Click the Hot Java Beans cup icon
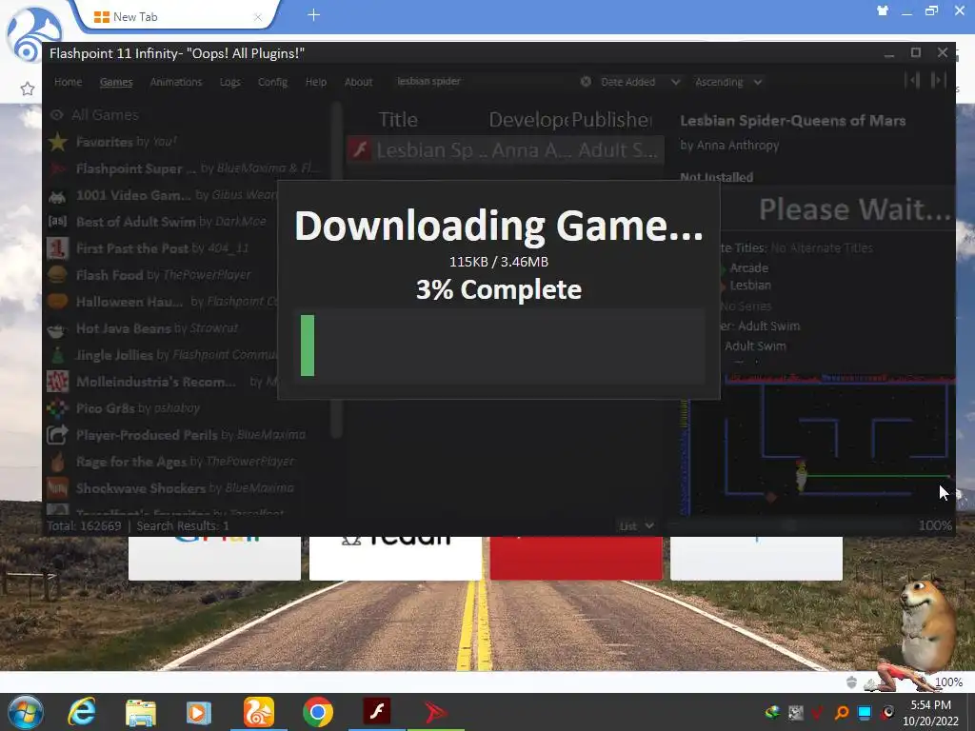975x731 pixels. point(57,328)
